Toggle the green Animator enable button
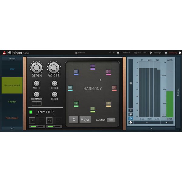182x182 pixels. coord(31,112)
